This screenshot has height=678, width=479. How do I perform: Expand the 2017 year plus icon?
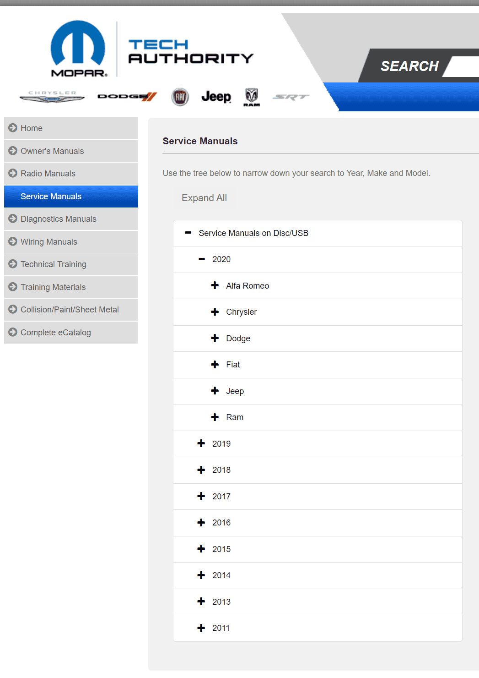pos(201,496)
